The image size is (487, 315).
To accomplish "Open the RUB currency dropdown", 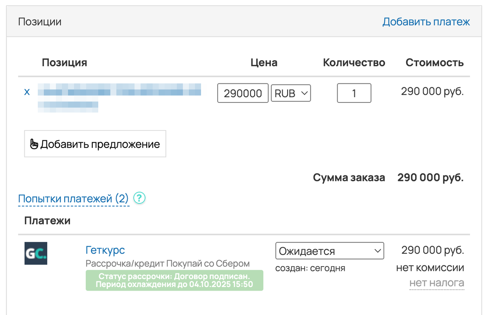I will tap(290, 93).
